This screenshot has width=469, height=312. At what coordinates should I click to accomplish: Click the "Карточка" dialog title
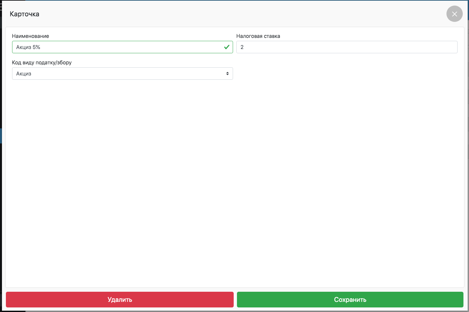point(25,14)
